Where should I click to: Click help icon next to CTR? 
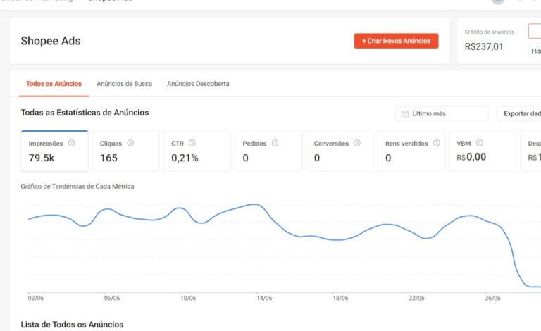[x=192, y=143]
